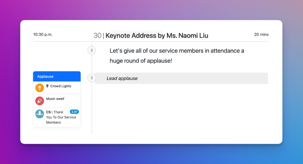Click the small bulb glyph before Crowd Lights
The height and width of the screenshot is (164, 303).
click(47, 86)
